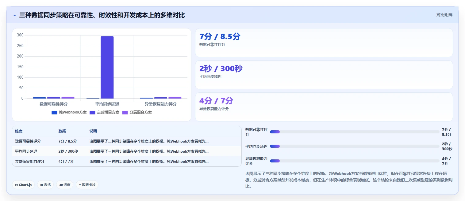The height and width of the screenshot is (201, 465).
Task: Toggle the 分层混合方案 legend entry
Action: [x=137, y=112]
